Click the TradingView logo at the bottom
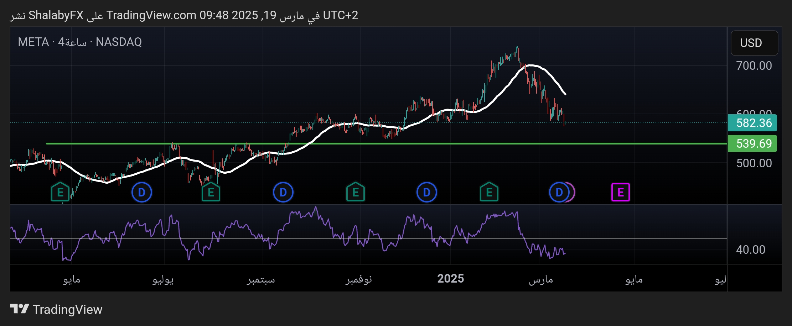Viewport: 792px width, 326px height. pyautogui.click(x=56, y=309)
